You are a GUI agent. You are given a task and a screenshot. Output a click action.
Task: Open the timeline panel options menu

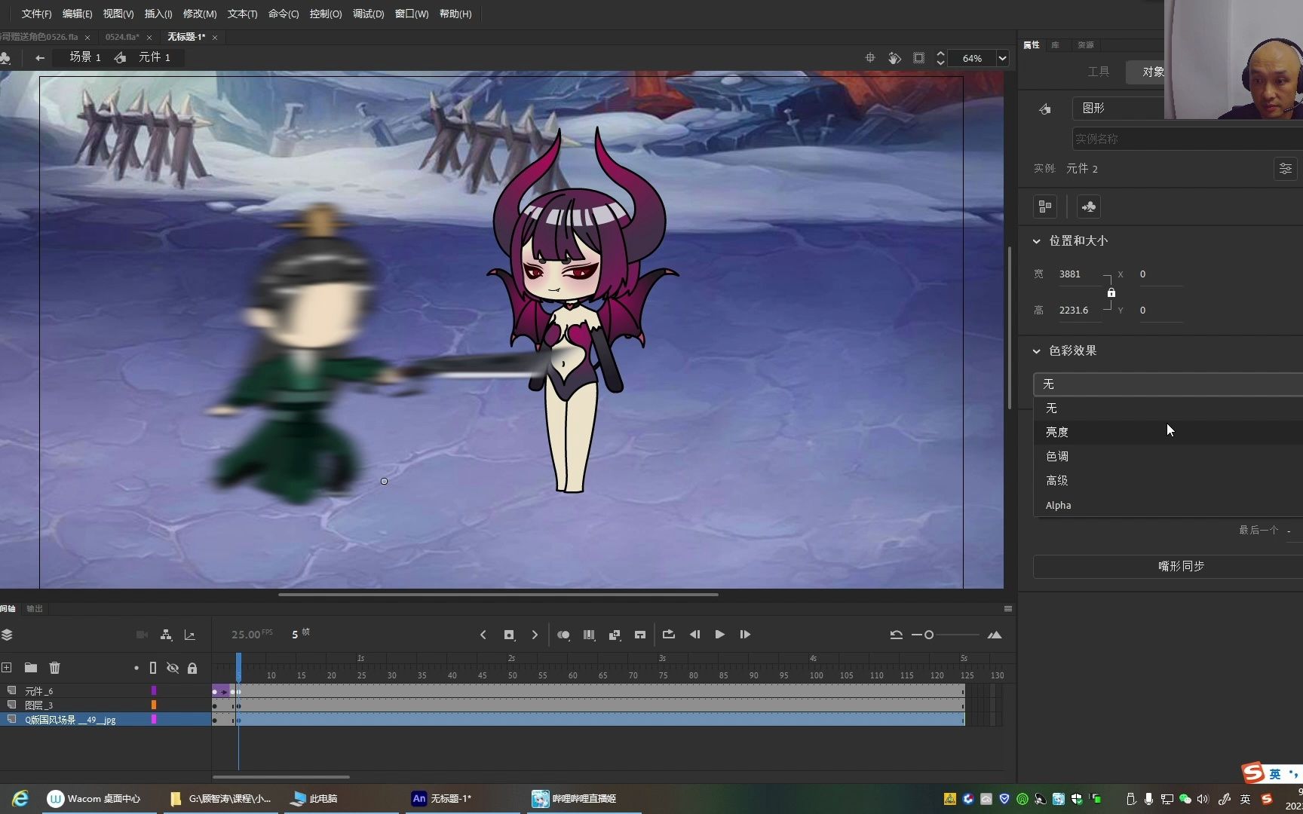click(1008, 609)
